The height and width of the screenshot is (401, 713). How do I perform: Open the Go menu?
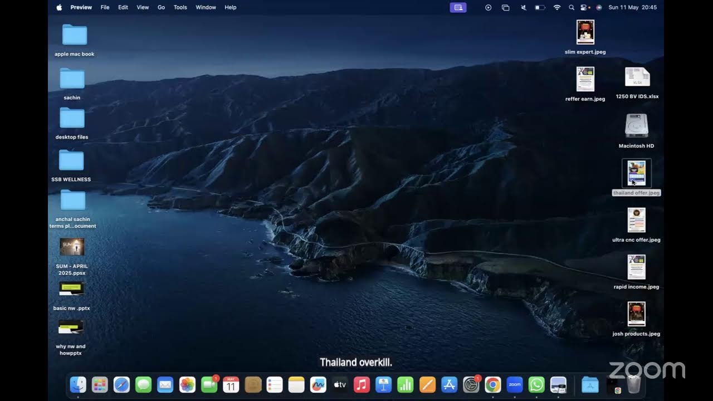point(161,7)
